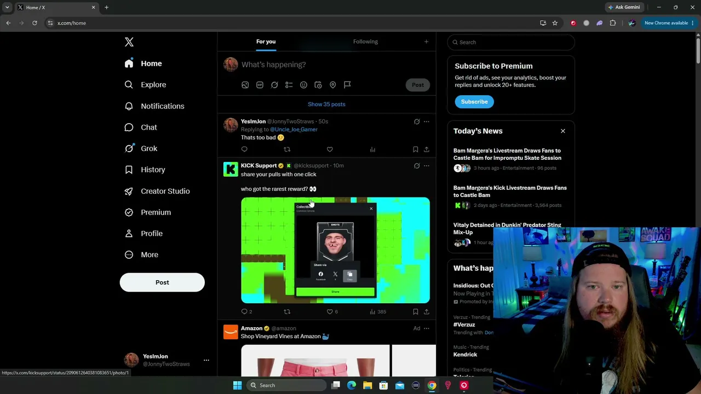Viewport: 701px width, 394px height.
Task: Open the GIF picker icon
Action: pyautogui.click(x=260, y=85)
